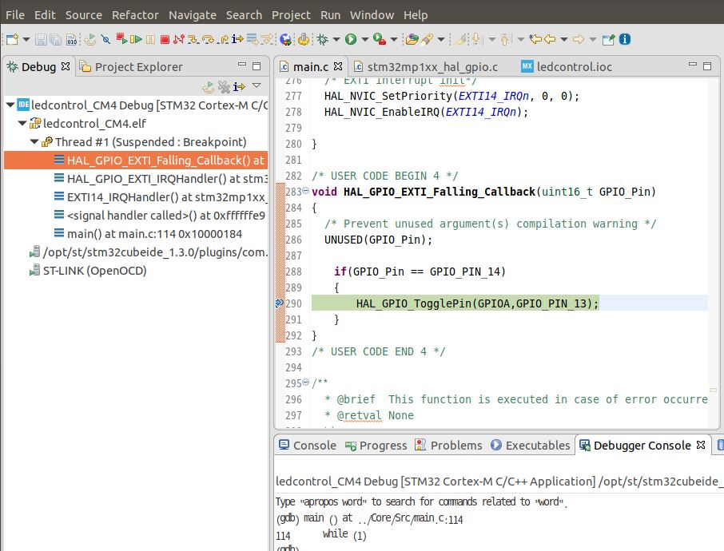Click the Drop to Frame icon
Image resolution: width=724 pixels, height=551 pixels.
pos(252,39)
